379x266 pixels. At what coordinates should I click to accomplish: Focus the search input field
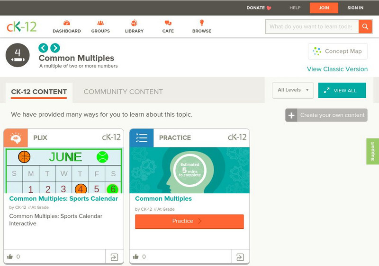(x=312, y=26)
